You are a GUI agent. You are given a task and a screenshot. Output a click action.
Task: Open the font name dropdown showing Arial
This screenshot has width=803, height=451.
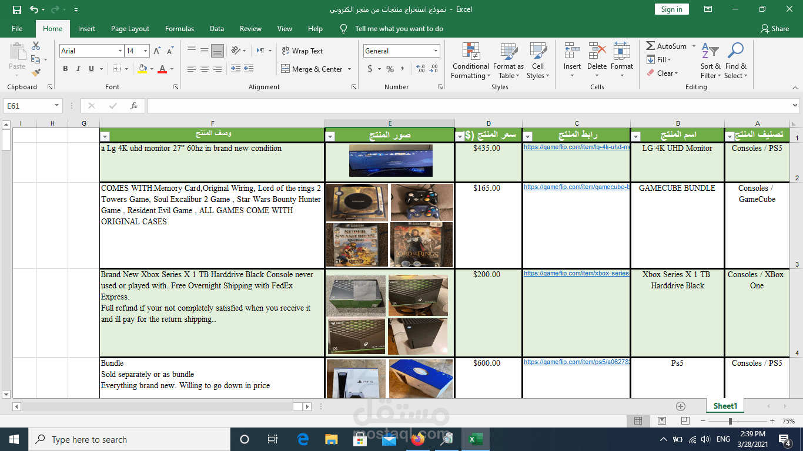[x=120, y=51]
